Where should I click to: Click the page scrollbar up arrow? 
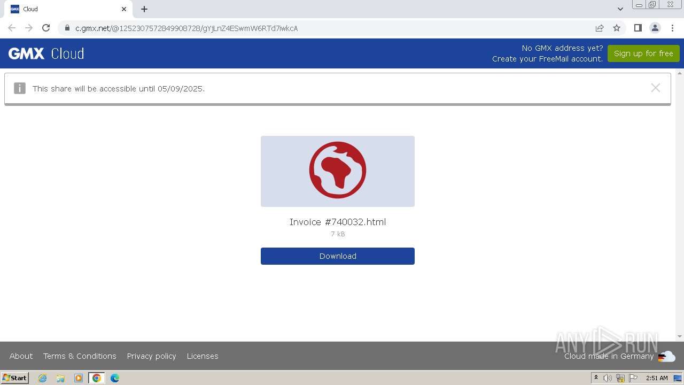[680, 73]
